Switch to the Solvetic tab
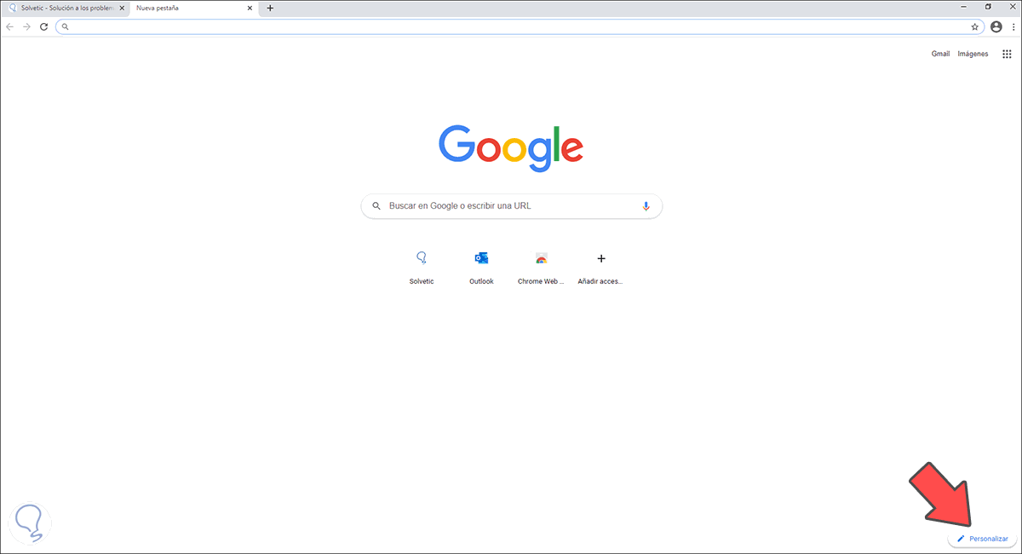The image size is (1022, 554). (x=66, y=8)
